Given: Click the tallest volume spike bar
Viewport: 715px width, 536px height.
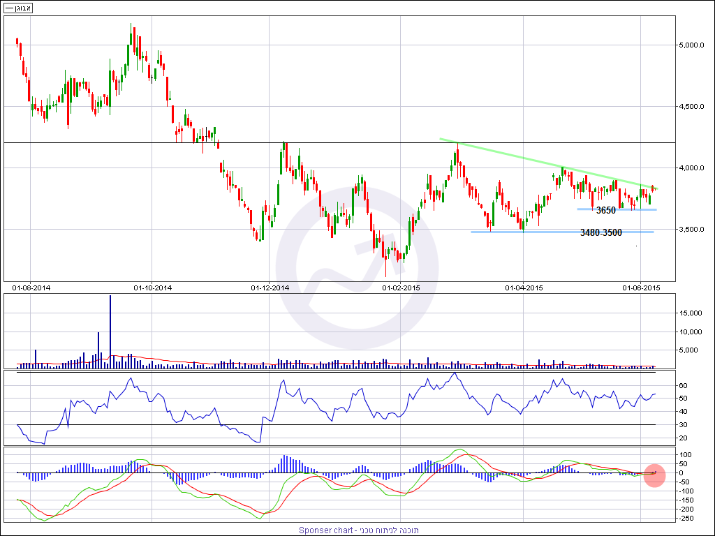Looking at the screenshot, I should click(x=110, y=328).
